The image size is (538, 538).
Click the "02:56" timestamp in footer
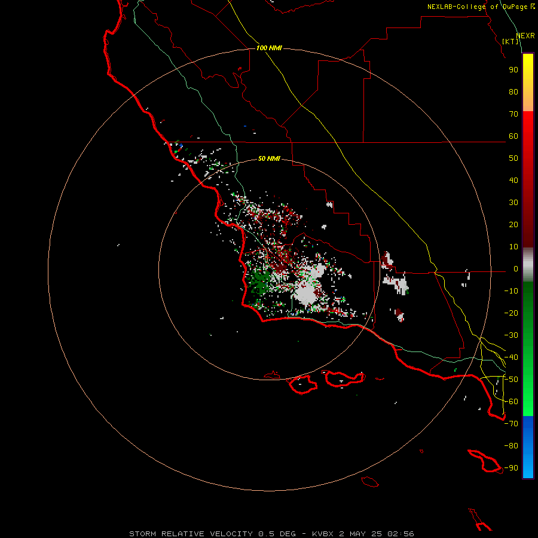click(401, 534)
